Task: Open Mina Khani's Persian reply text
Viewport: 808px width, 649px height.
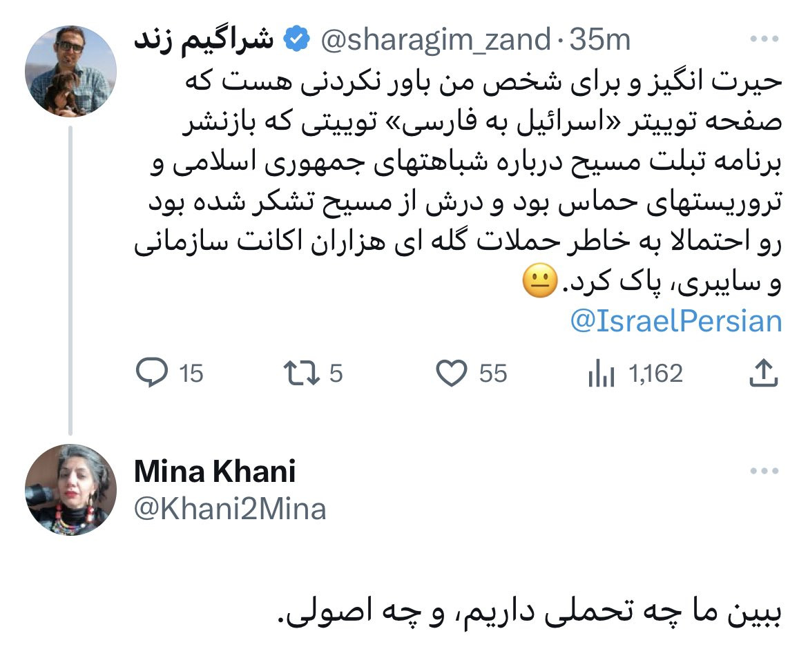Action: [529, 613]
